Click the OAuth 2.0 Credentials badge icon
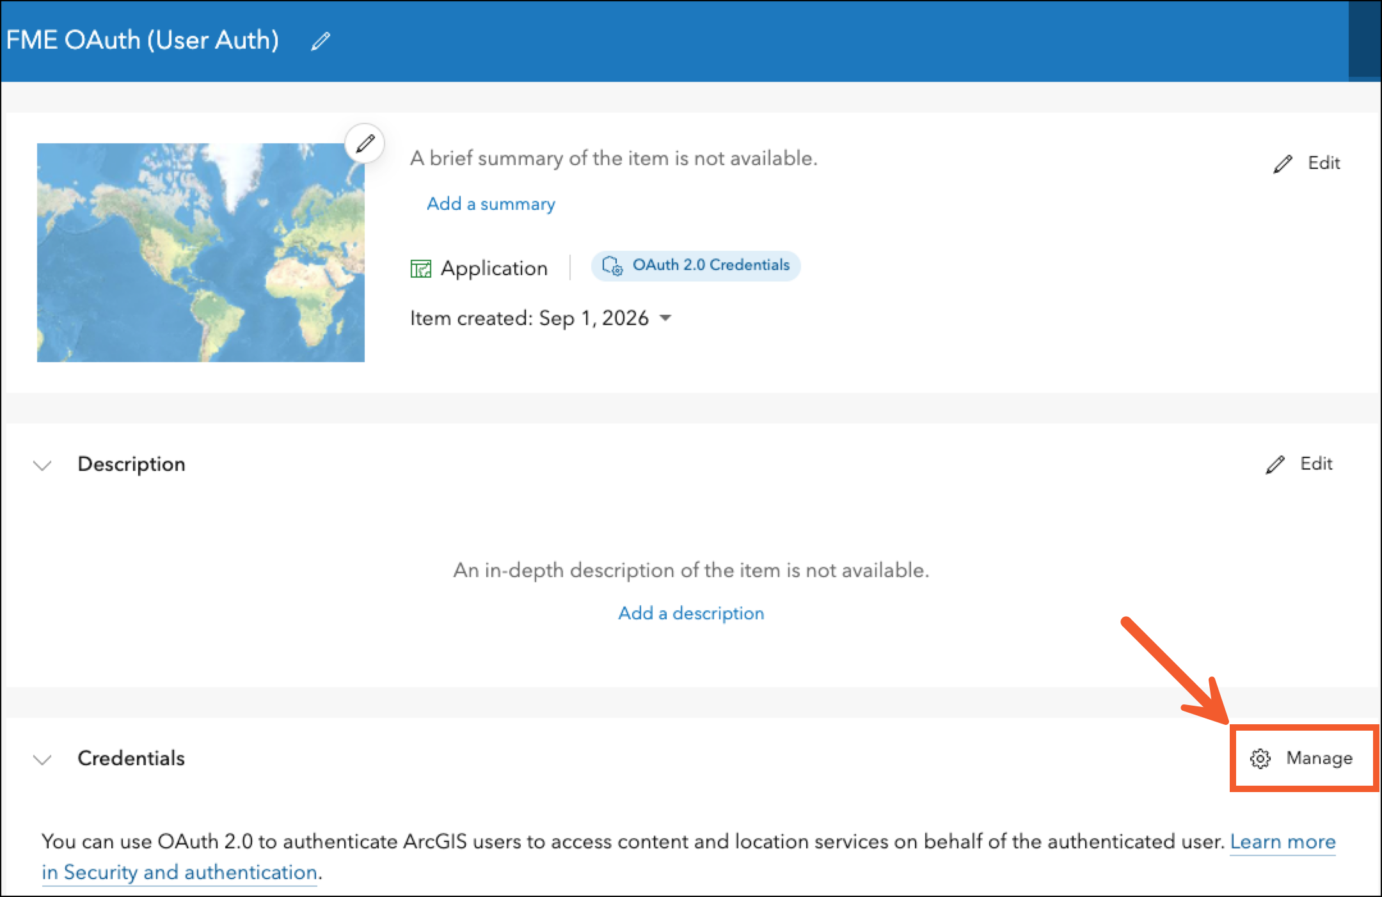Image resolution: width=1382 pixels, height=897 pixels. click(612, 266)
